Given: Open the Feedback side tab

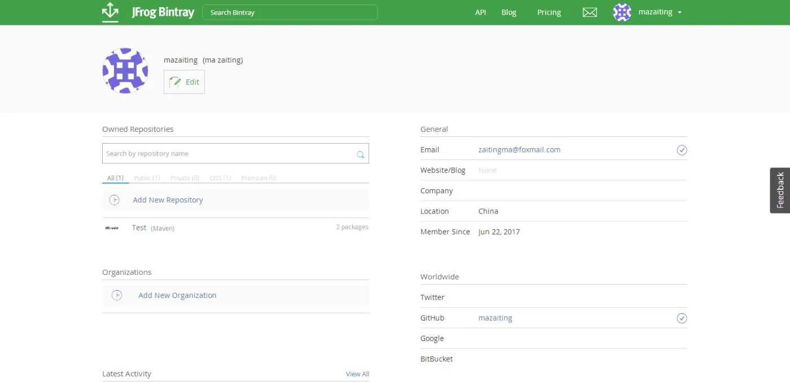Looking at the screenshot, I should [x=780, y=190].
